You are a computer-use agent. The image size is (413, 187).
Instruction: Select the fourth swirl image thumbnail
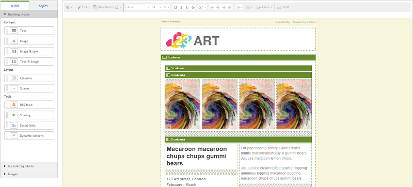click(x=294, y=104)
